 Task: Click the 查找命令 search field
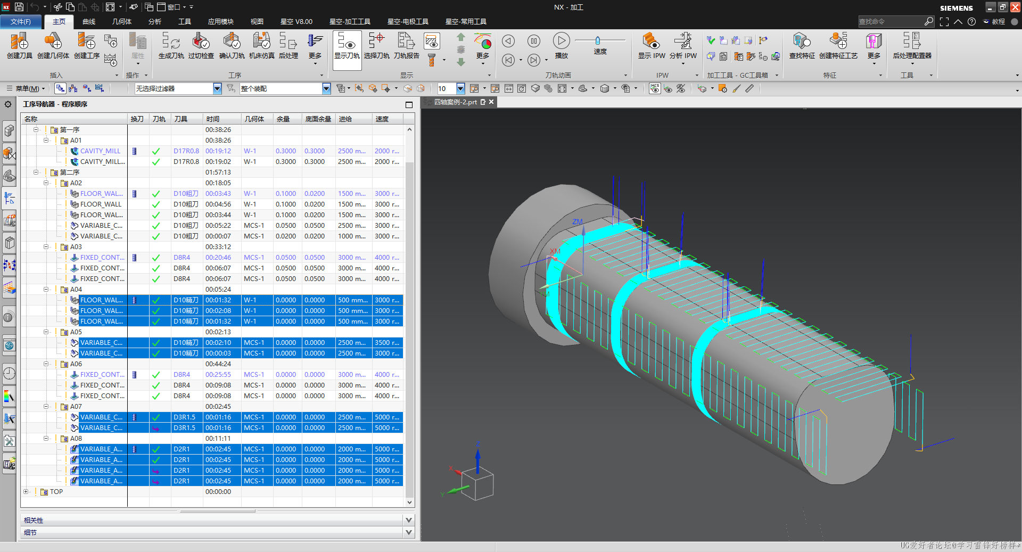892,21
